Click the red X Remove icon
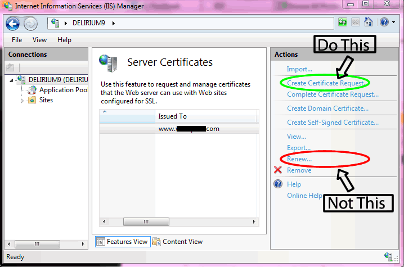404x267 pixels. pyautogui.click(x=277, y=170)
